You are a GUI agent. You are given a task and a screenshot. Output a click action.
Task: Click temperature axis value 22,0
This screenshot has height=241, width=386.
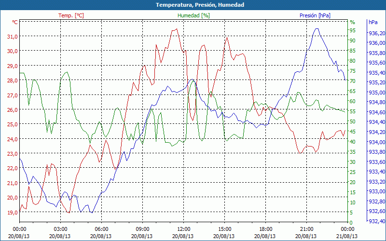pyautogui.click(x=13, y=168)
